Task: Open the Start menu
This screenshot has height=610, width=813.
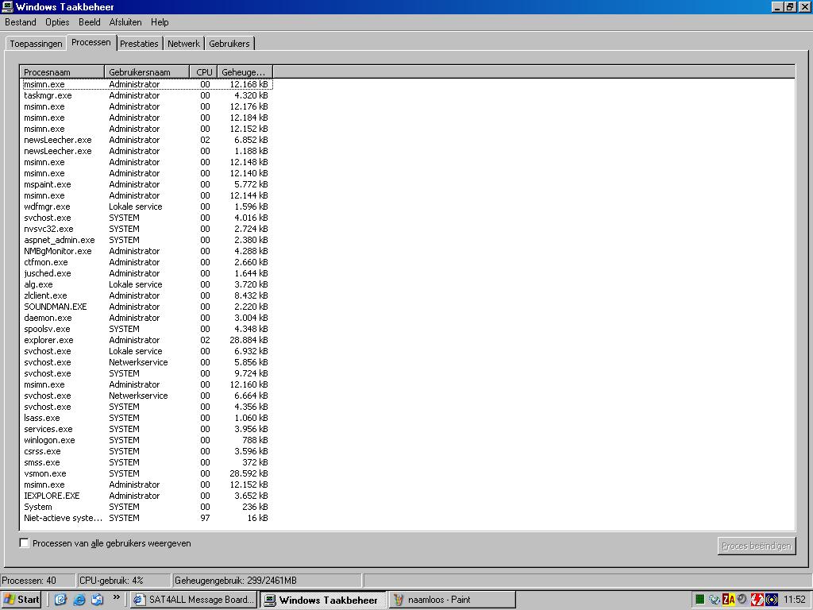Action: tap(21, 600)
